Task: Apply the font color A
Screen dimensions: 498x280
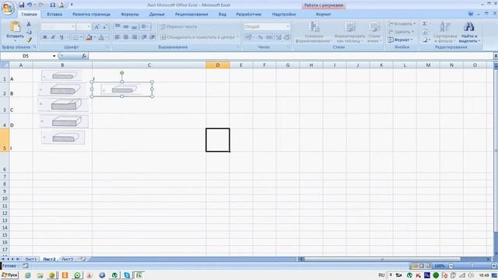Action: point(101,37)
